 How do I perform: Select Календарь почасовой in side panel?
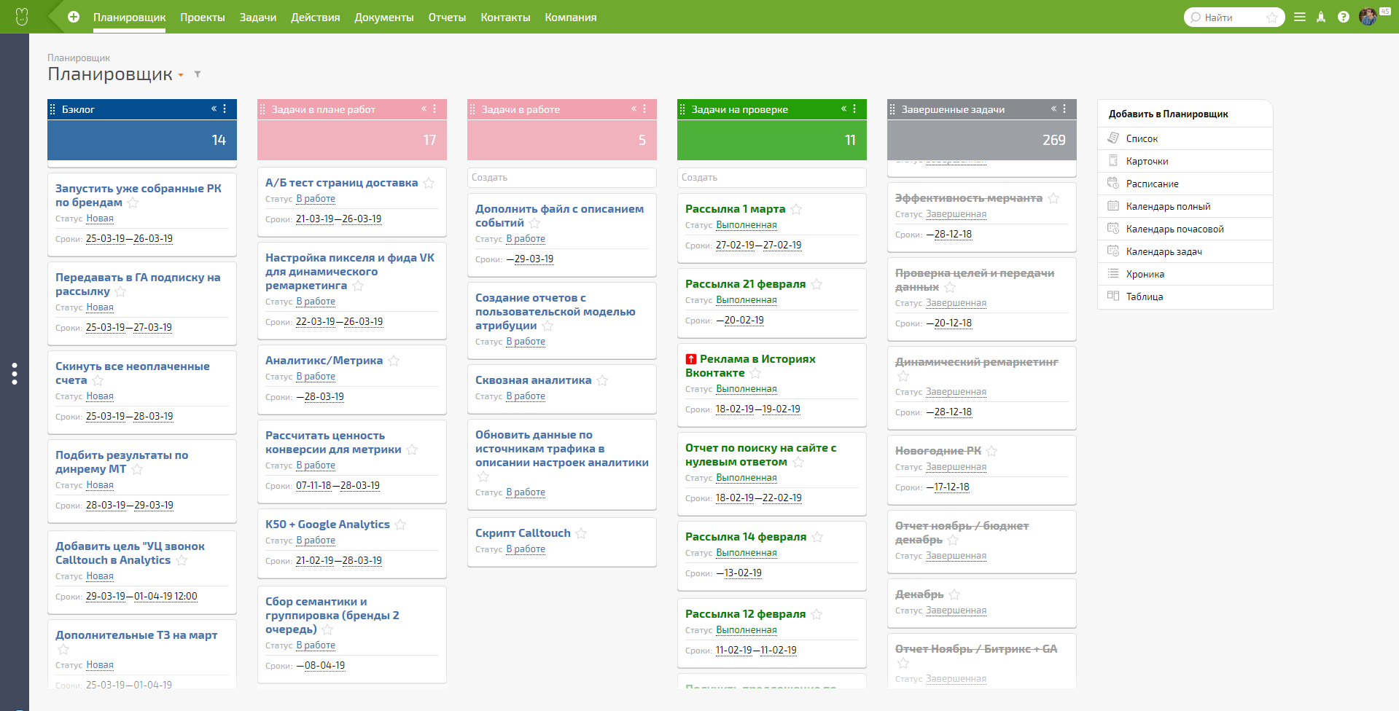click(1175, 229)
